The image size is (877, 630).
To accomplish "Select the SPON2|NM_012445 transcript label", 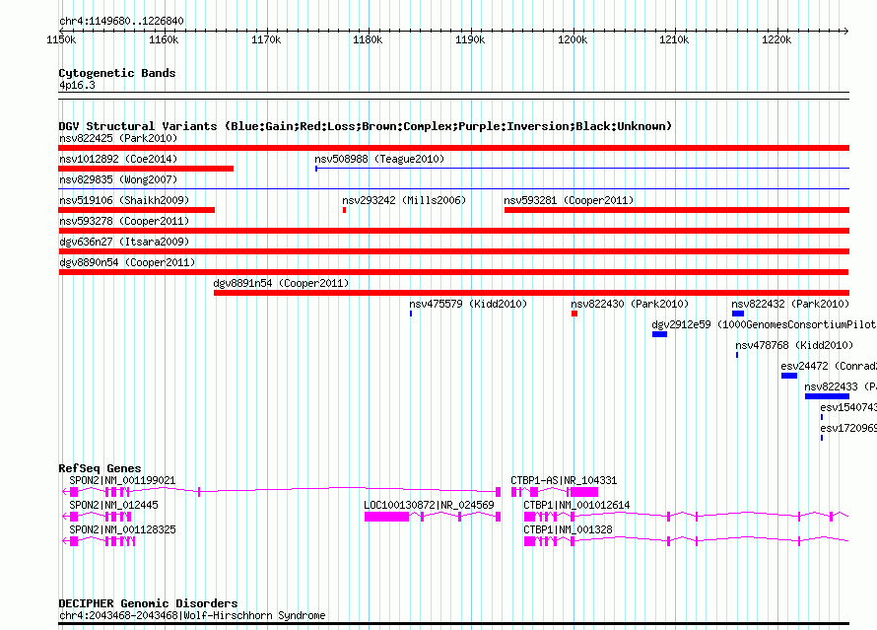I will pos(113,505).
